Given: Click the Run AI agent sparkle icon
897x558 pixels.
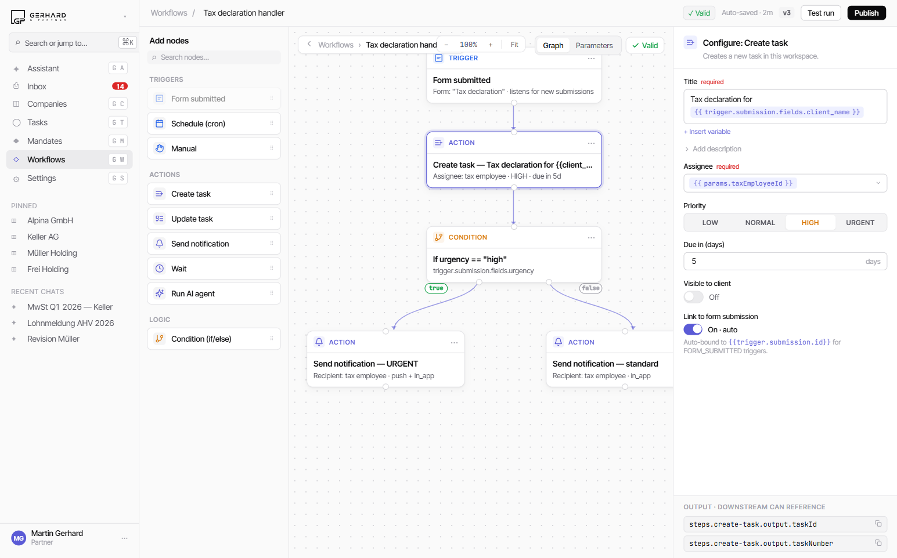Looking at the screenshot, I should (x=160, y=294).
